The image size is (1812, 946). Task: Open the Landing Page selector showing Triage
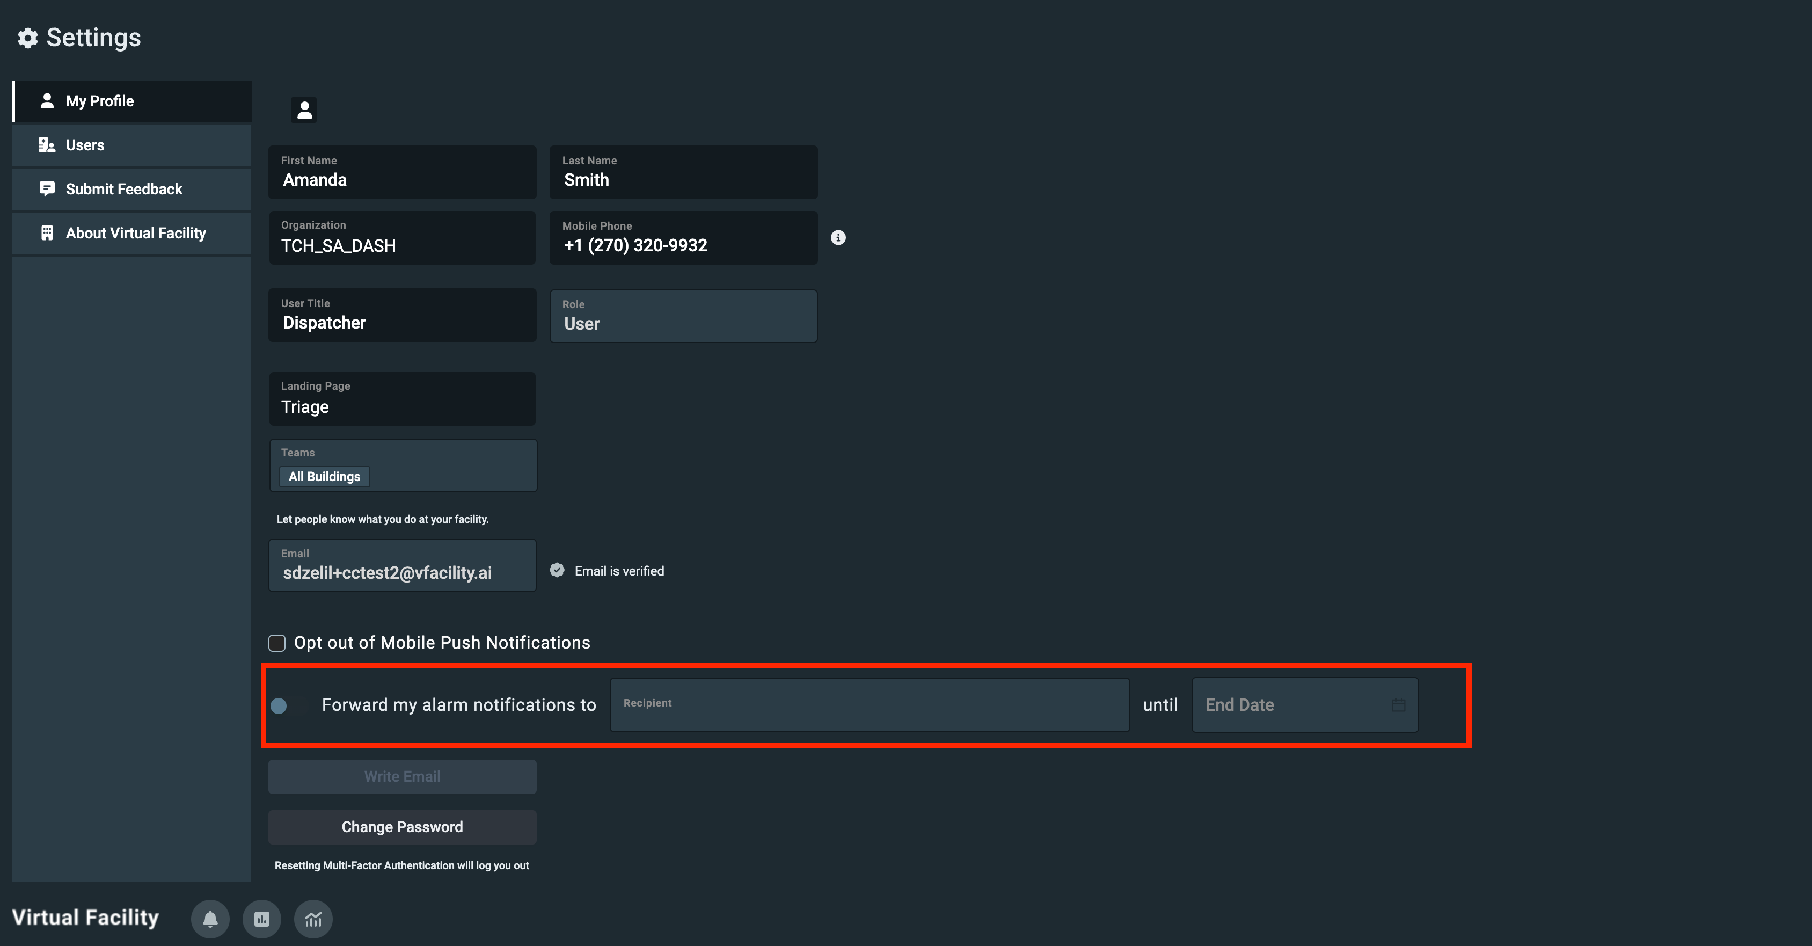[x=401, y=398]
